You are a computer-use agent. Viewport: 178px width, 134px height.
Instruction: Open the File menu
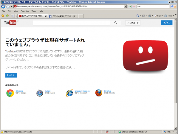pos(4,11)
